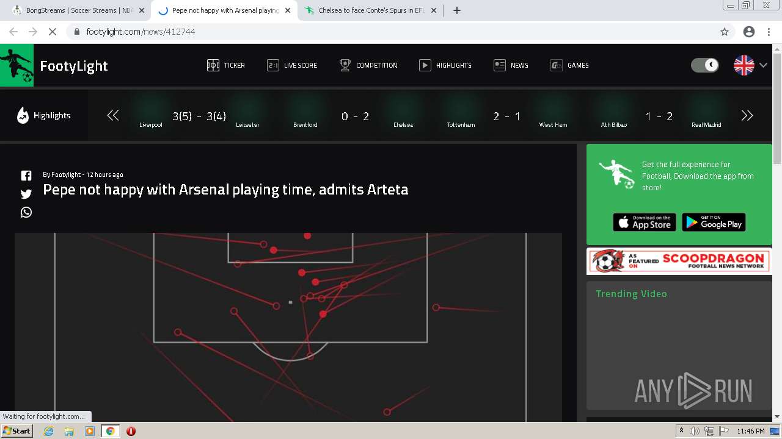Image resolution: width=782 pixels, height=439 pixels.
Task: Stop loading the page
Action: click(x=52, y=32)
